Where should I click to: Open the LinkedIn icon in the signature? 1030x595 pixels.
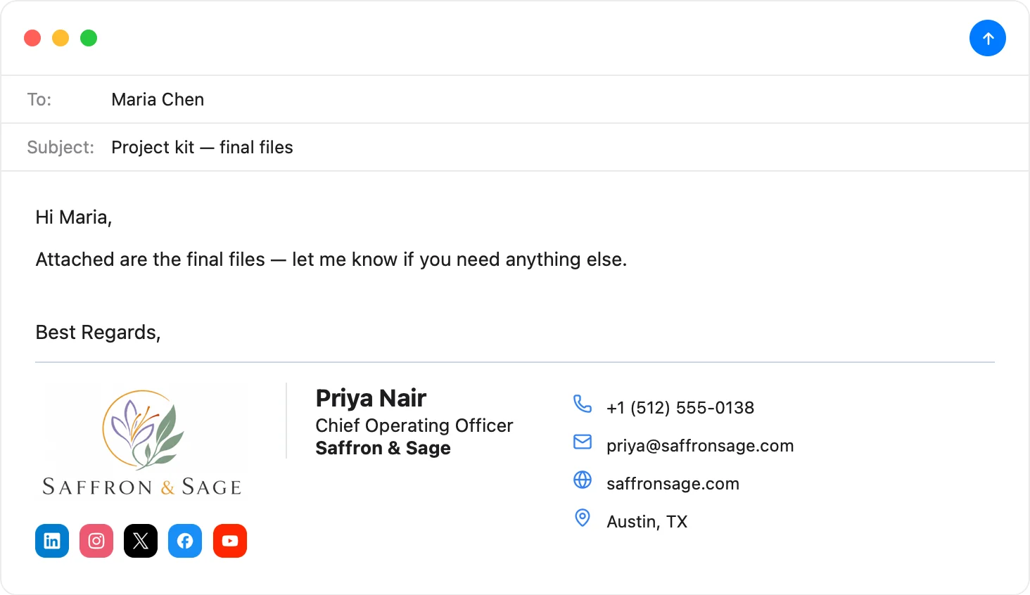[52, 541]
